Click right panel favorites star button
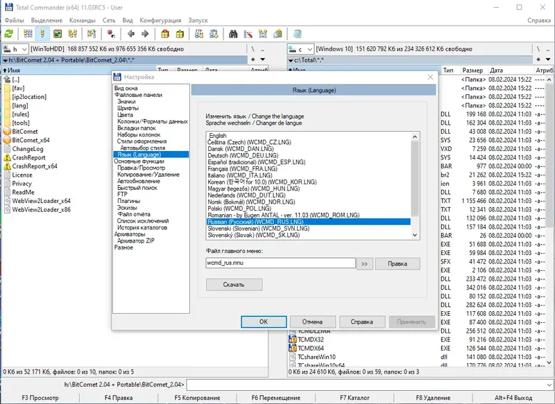Screen dimensions: 555x404 click(538, 60)
